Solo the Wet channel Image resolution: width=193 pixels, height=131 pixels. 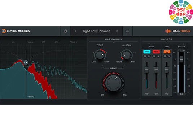point(158,56)
